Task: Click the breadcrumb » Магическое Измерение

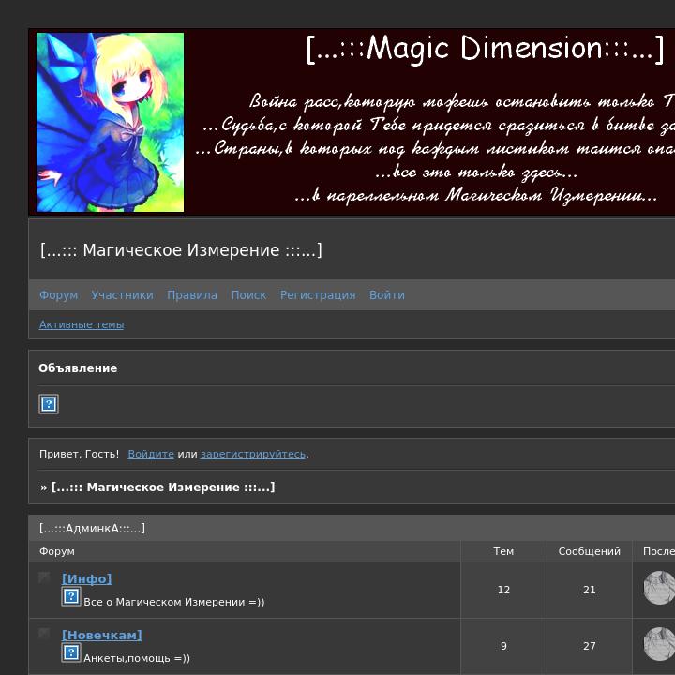Action: [157, 487]
